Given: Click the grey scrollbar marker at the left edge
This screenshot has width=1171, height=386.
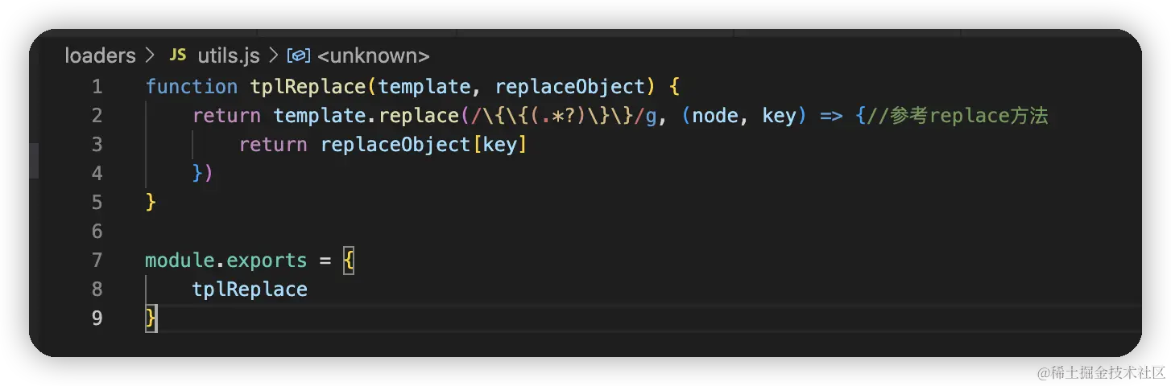Looking at the screenshot, I should (34, 161).
